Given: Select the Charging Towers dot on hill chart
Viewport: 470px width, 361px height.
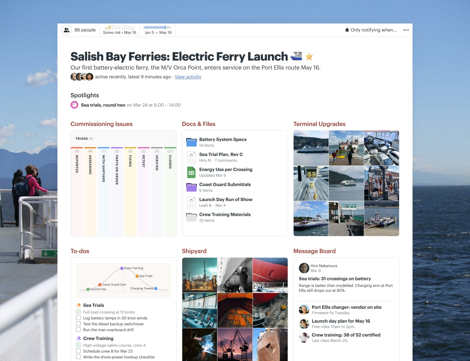Looking at the screenshot, I should [156, 289].
